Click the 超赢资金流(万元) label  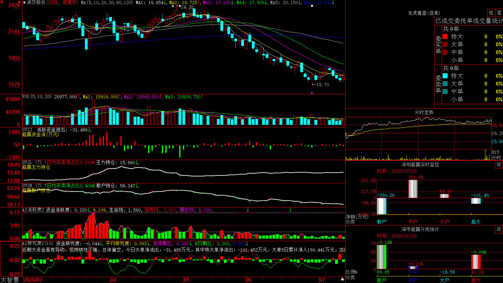click(x=41, y=134)
